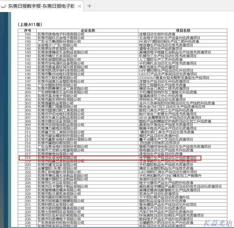Screen dimensions: 234x228
Task: Close the 东莞日报数字报 browser tab
Action: (x=79, y=6)
